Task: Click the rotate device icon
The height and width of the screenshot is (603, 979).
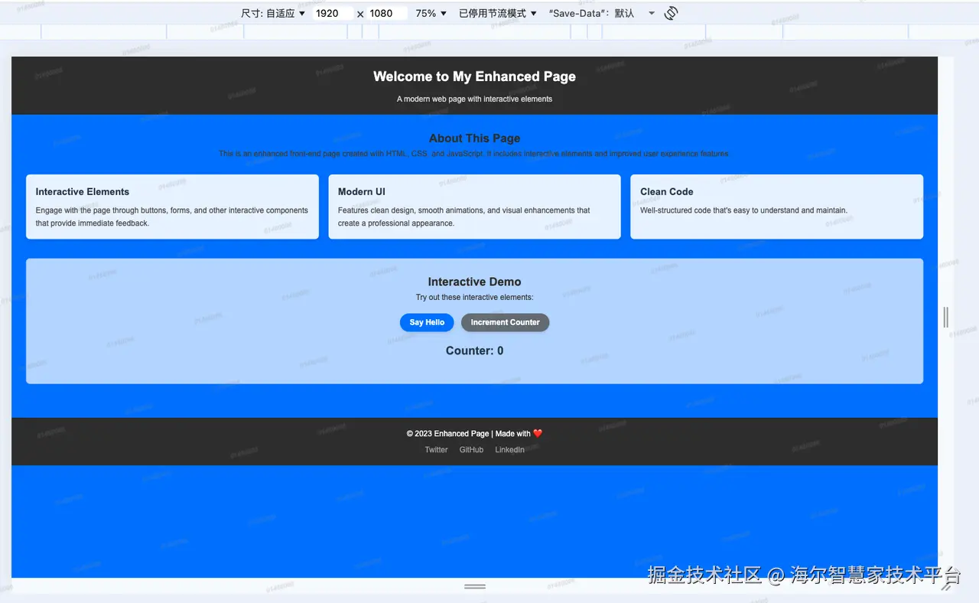Action: (x=671, y=13)
